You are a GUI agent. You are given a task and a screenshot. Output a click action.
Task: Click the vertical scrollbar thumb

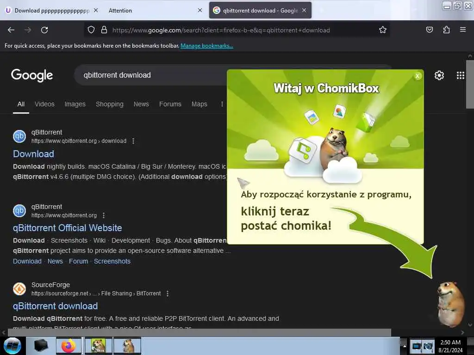tap(470, 84)
